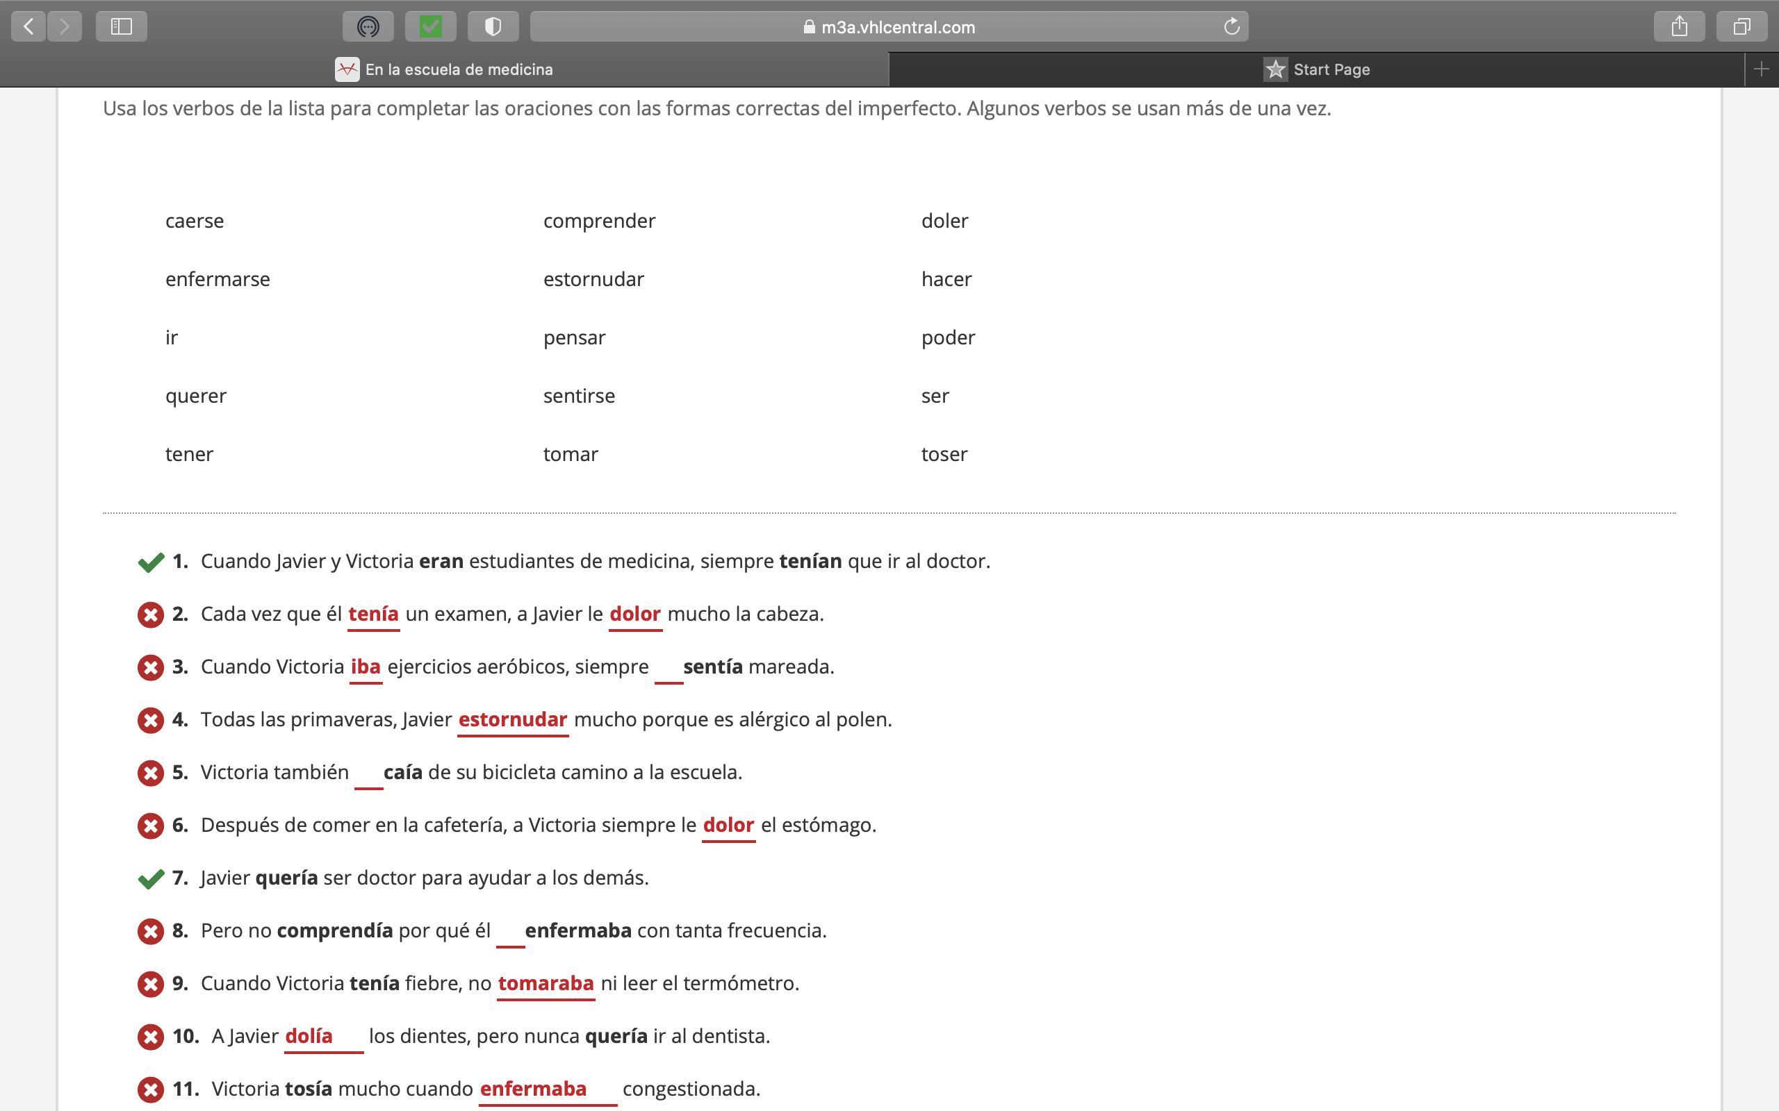The width and height of the screenshot is (1779, 1111).
Task: Select the En la escuela de medicina tab
Action: 444,69
